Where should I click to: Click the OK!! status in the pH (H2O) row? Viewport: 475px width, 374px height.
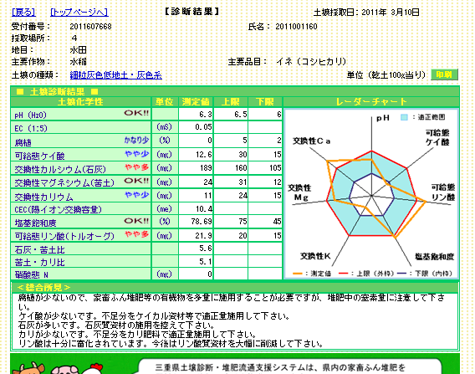point(136,113)
